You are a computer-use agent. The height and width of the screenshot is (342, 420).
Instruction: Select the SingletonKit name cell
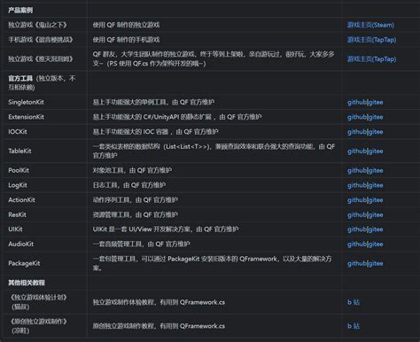pos(26,102)
